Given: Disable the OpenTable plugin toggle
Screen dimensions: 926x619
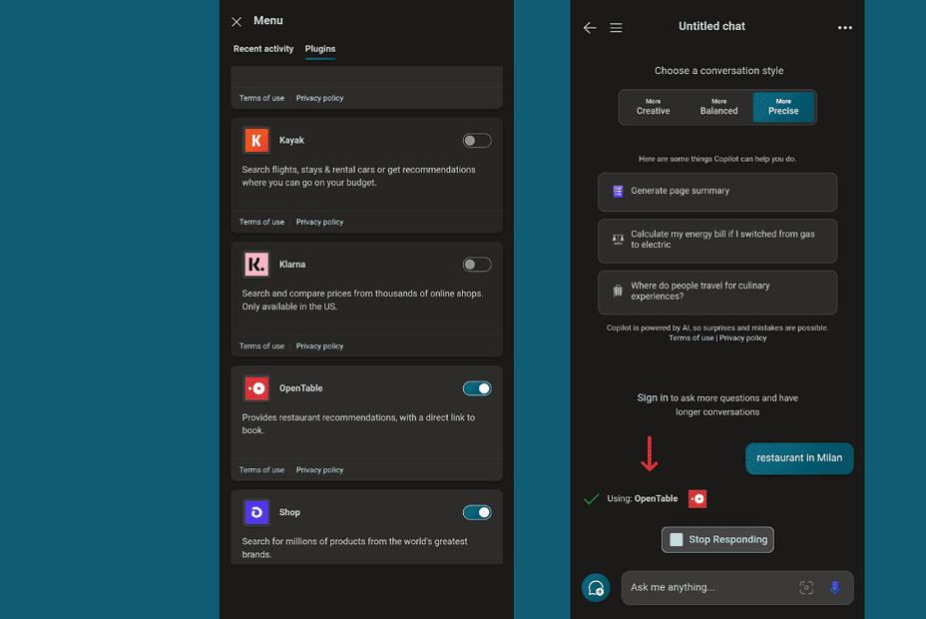Looking at the screenshot, I should [x=477, y=387].
